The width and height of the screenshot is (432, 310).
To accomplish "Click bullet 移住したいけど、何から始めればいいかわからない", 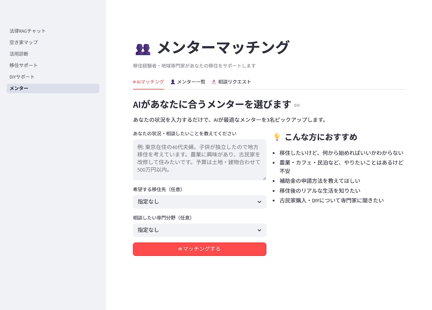I will pyautogui.click(x=341, y=153).
